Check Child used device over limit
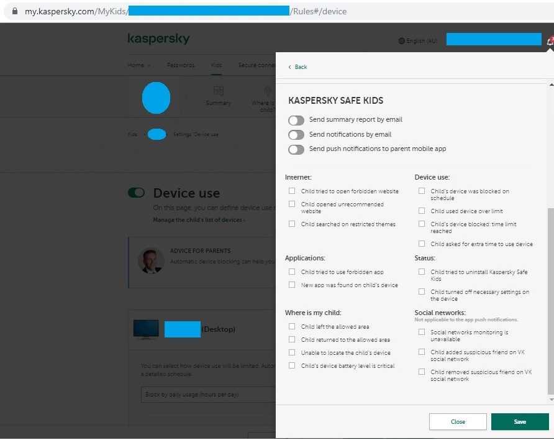 (422, 211)
